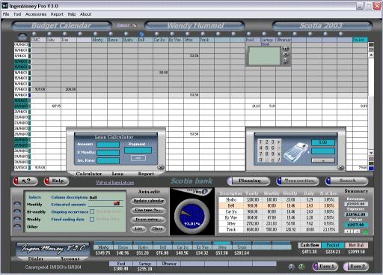Click the Amount field in Loan Calculator

[x=108, y=145]
